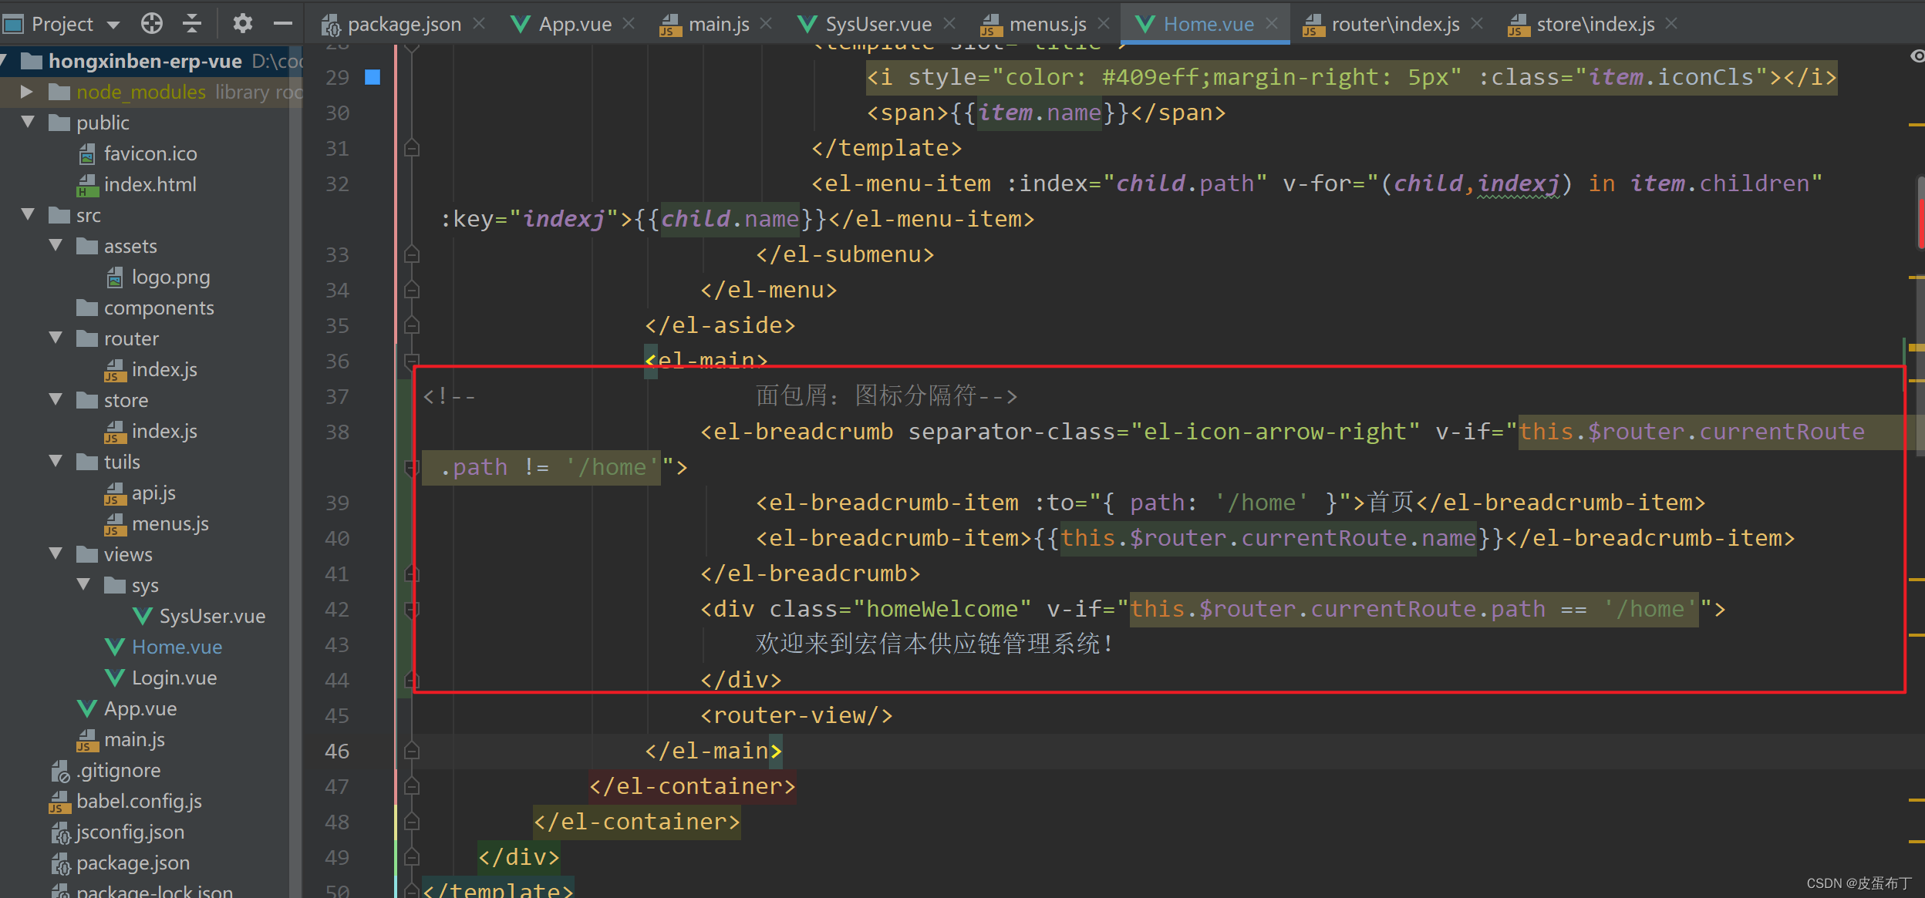1925x898 pixels.
Task: Fold the code block at line 31
Action: 412,147
